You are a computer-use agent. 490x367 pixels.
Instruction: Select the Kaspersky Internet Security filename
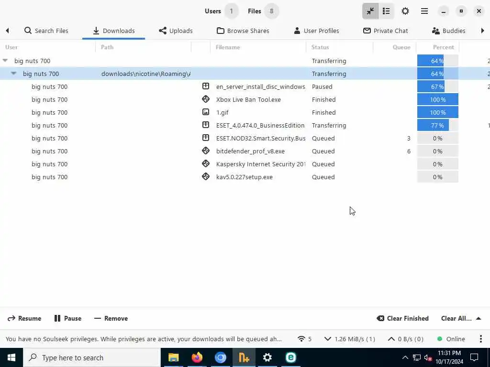pyautogui.click(x=261, y=164)
